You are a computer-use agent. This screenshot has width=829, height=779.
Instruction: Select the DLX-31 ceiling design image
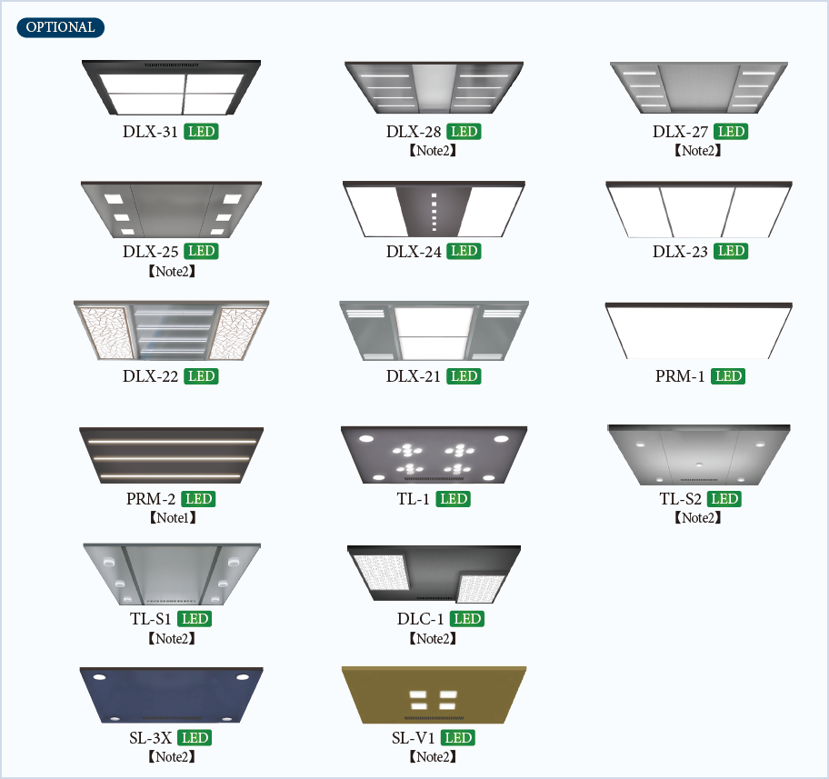171,87
